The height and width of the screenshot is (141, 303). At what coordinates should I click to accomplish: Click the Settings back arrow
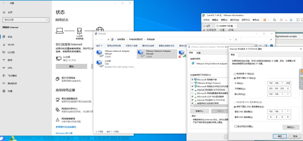pos(4,3)
